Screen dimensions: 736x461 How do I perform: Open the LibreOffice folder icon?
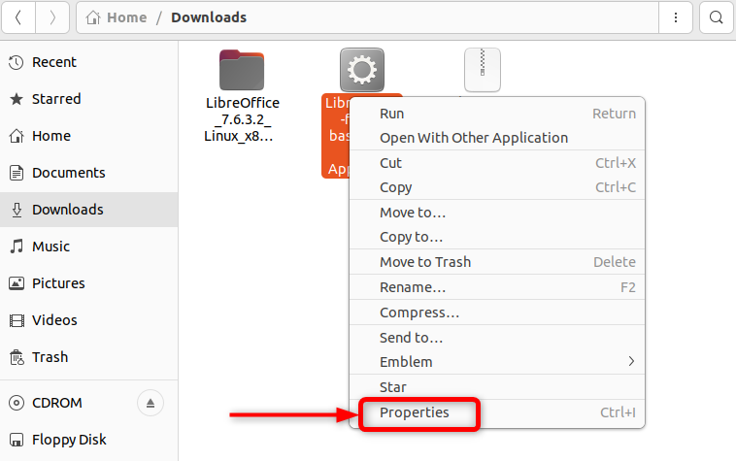pyautogui.click(x=242, y=69)
